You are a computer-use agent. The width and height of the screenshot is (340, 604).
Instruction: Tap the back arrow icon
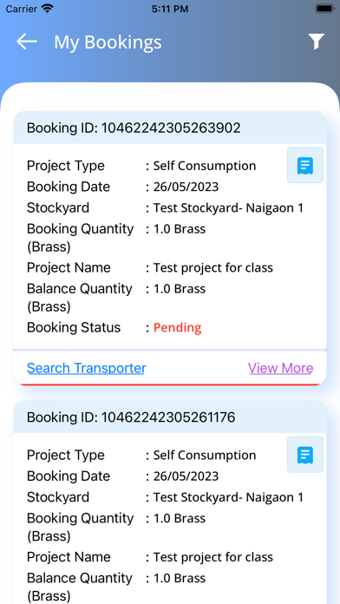coord(27,42)
